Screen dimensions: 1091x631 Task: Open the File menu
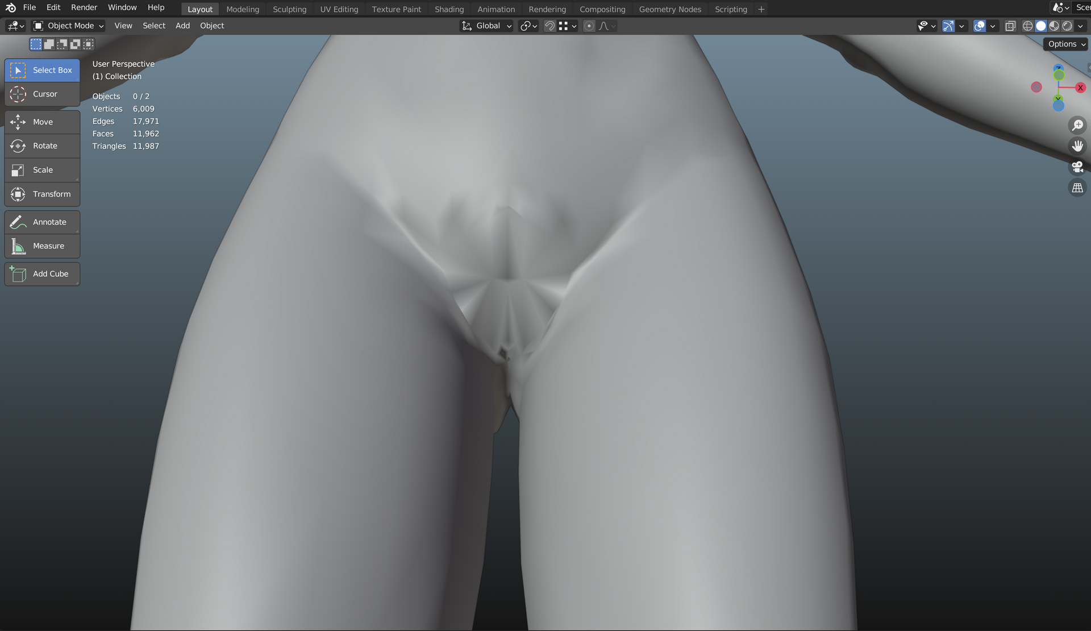tap(30, 7)
